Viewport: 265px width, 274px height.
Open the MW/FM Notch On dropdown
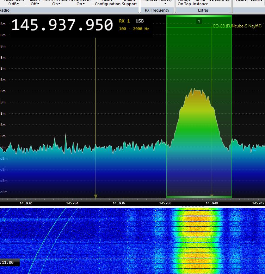coord(56,3)
